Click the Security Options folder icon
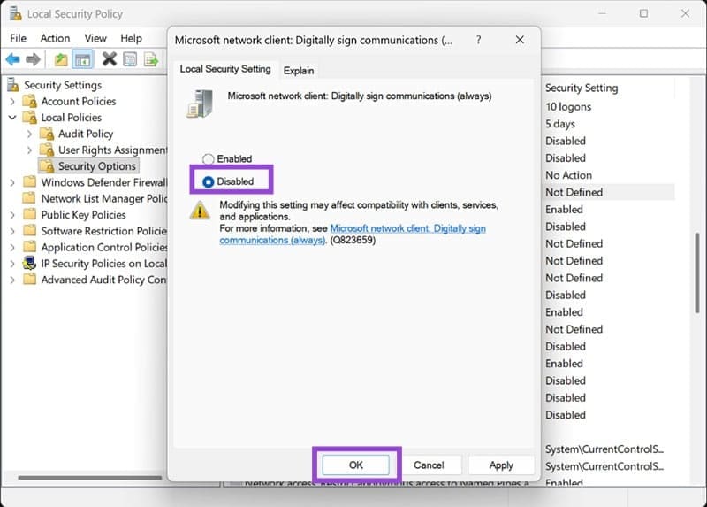The height and width of the screenshot is (507, 707). point(47,166)
